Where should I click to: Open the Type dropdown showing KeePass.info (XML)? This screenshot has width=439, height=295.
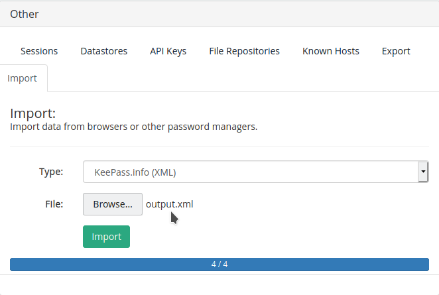tap(255, 172)
